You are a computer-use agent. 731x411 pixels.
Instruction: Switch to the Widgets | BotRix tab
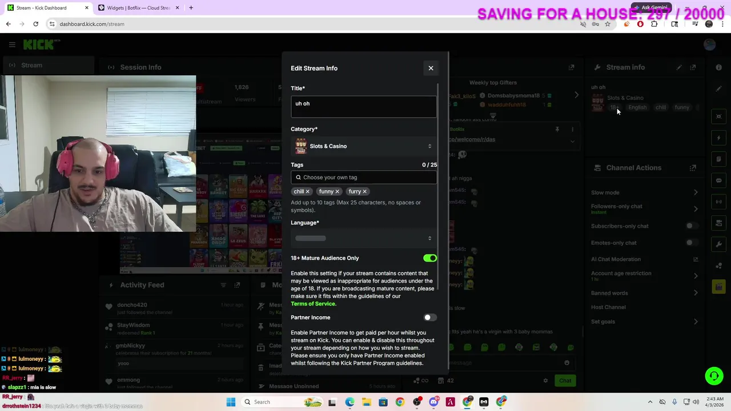tap(138, 8)
